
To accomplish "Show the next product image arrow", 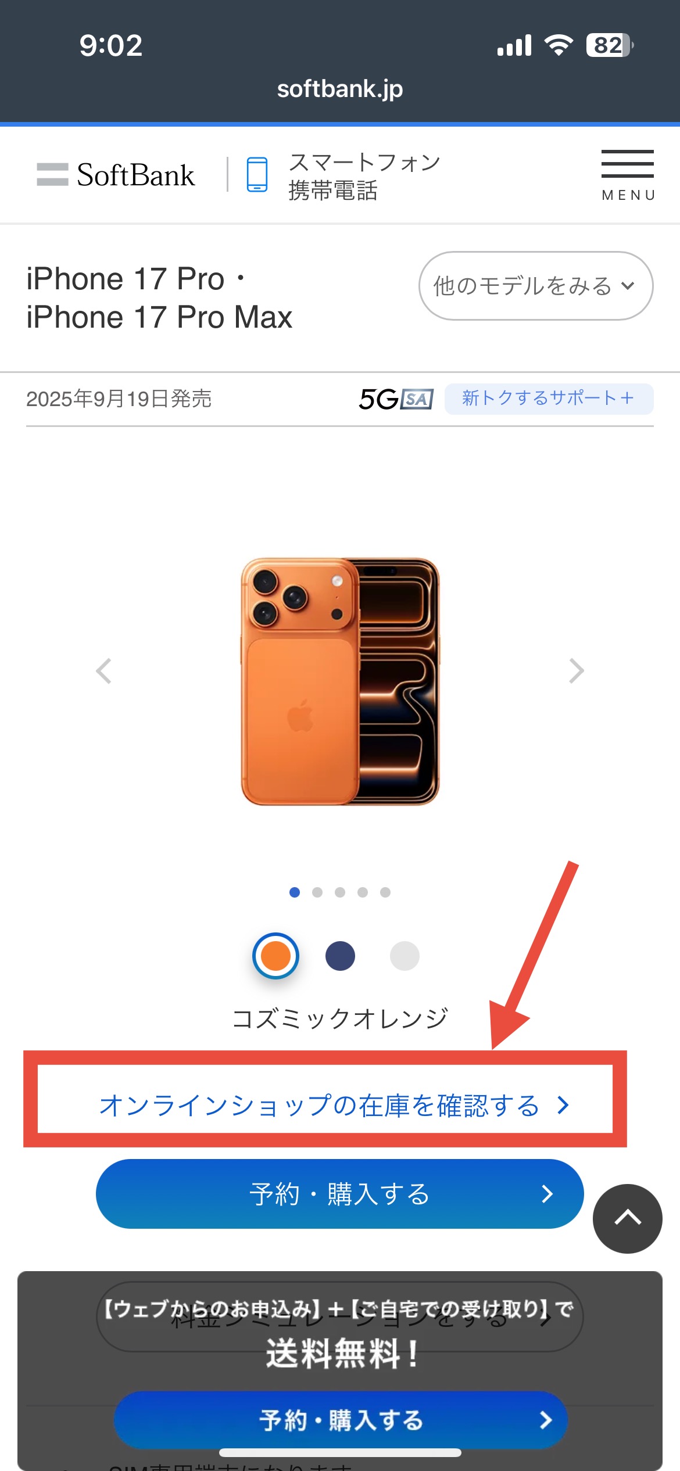I will click(x=576, y=671).
